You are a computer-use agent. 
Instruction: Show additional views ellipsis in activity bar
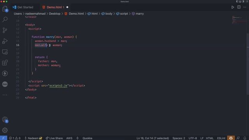click(x=5, y=95)
